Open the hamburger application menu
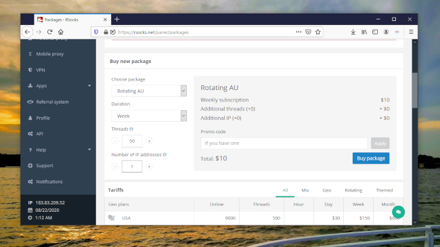 click(411, 32)
